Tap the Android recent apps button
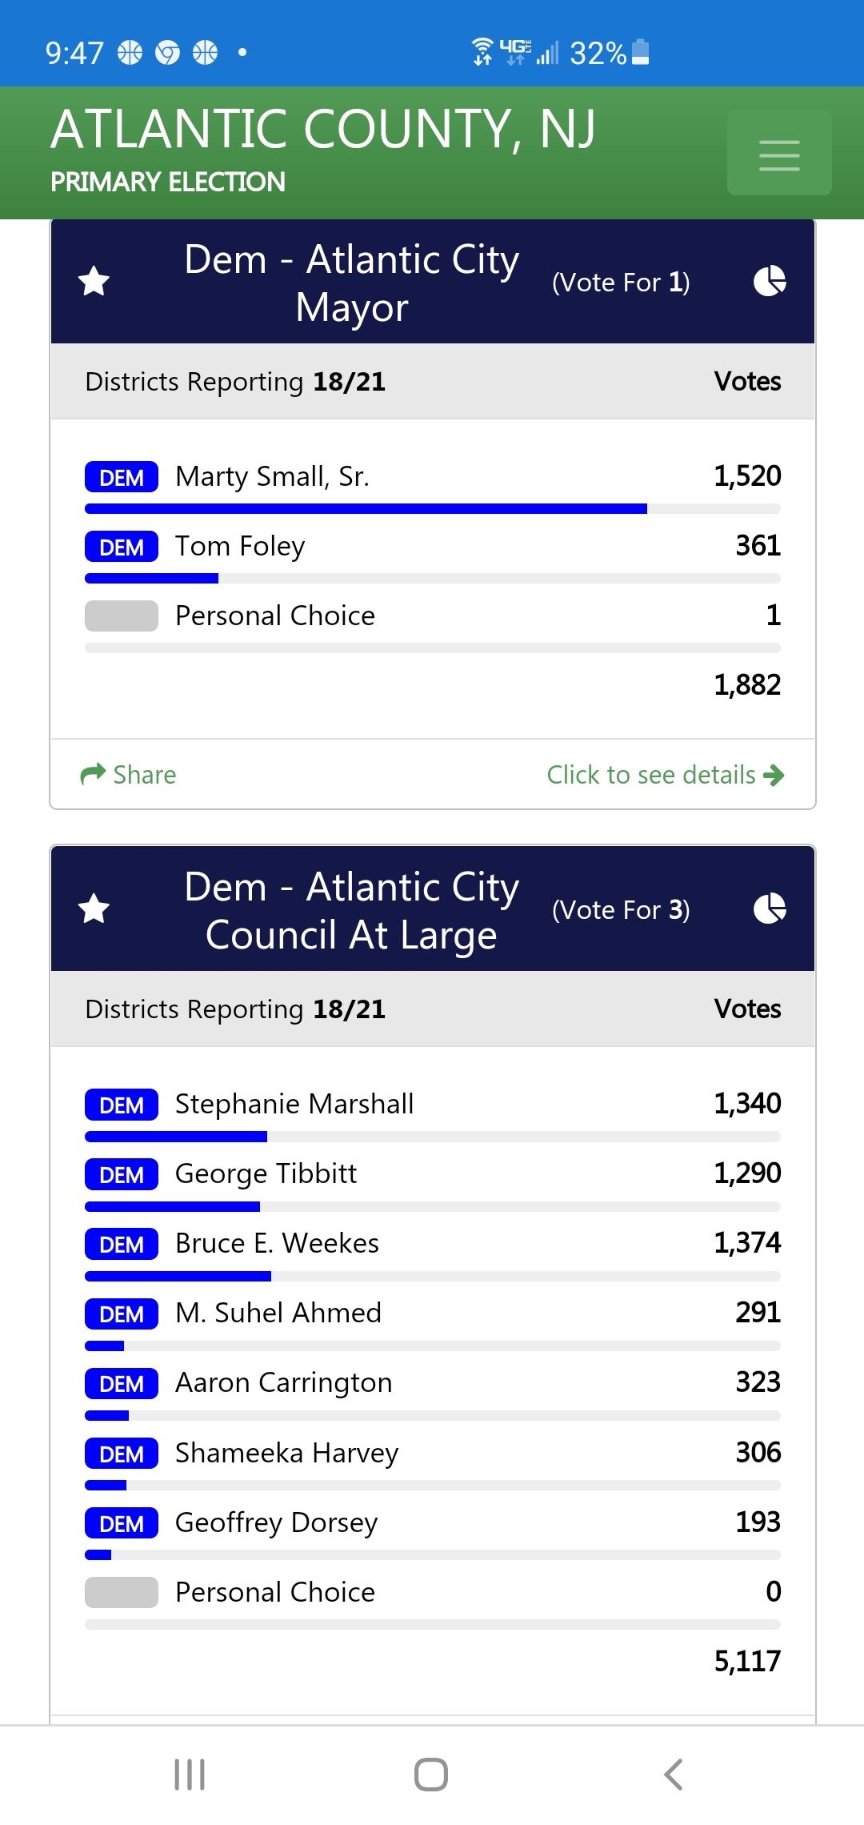 (190, 1775)
